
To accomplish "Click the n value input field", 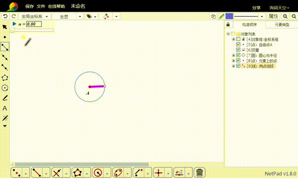I will [34, 24].
